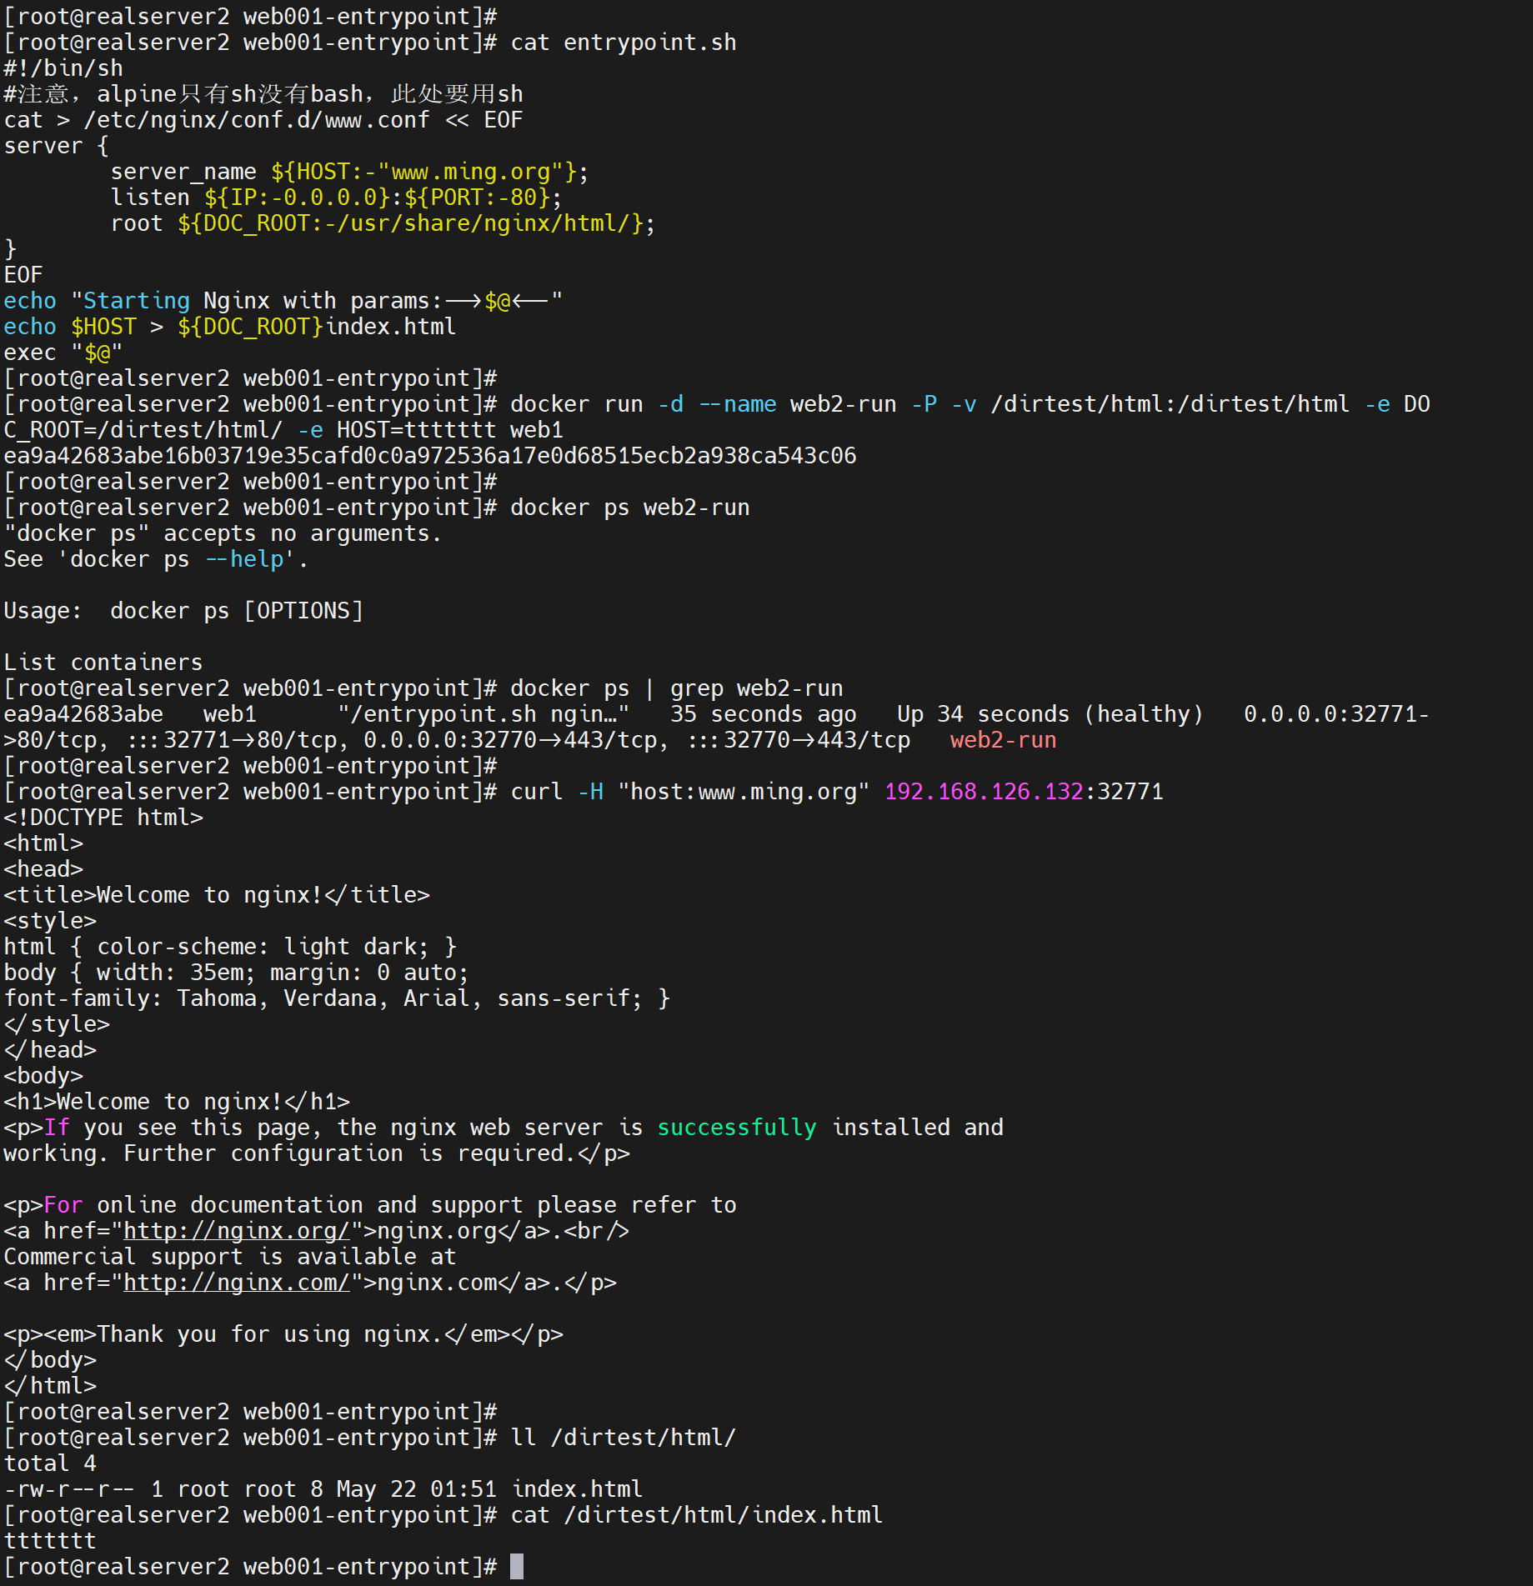Click the pink IP address 192.168.126.132

pyautogui.click(x=984, y=792)
